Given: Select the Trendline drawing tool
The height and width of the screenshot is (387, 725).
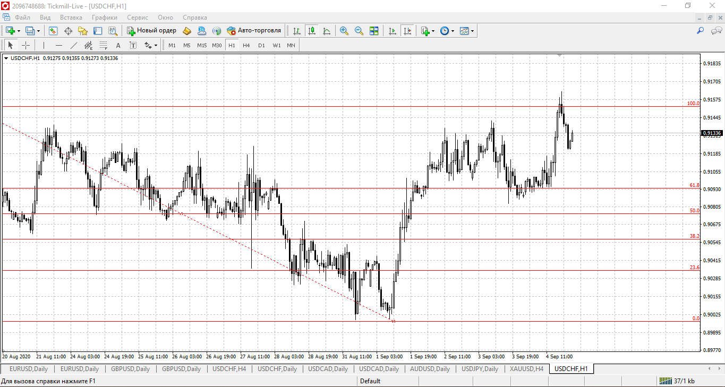Looking at the screenshot, I should [x=73, y=45].
